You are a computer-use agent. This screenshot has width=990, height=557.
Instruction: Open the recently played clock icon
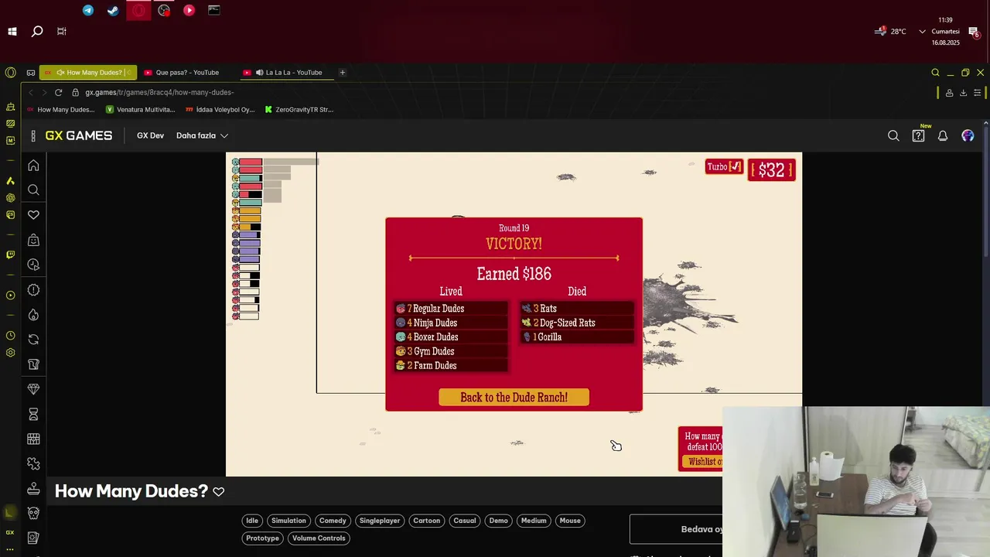coord(33,265)
